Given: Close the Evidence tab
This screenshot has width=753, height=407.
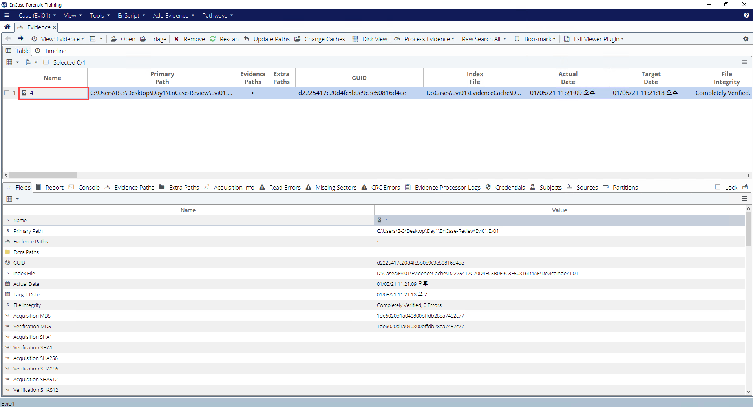Looking at the screenshot, I should pyautogui.click(x=55, y=27).
